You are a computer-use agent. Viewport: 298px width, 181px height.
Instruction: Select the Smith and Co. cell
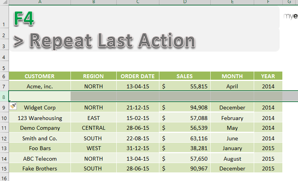click(40, 138)
